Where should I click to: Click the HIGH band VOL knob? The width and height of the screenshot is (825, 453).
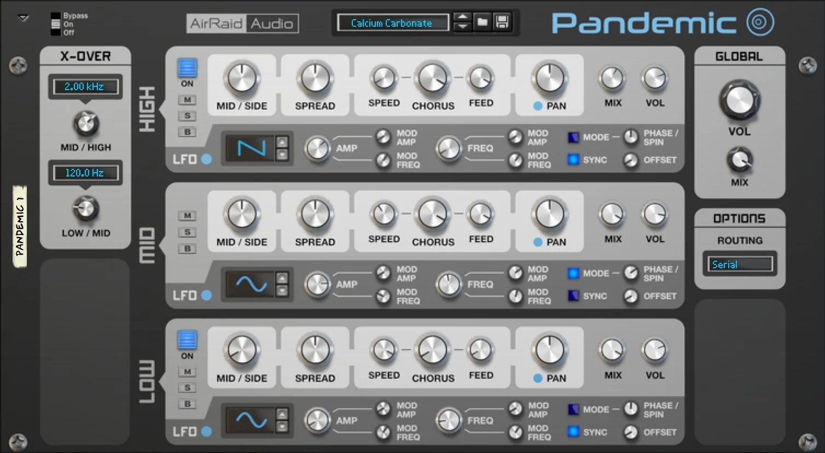point(654,79)
